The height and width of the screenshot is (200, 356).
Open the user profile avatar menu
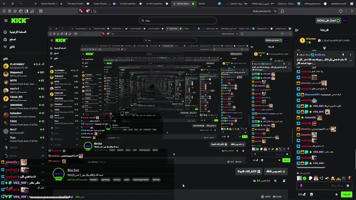[346, 21]
